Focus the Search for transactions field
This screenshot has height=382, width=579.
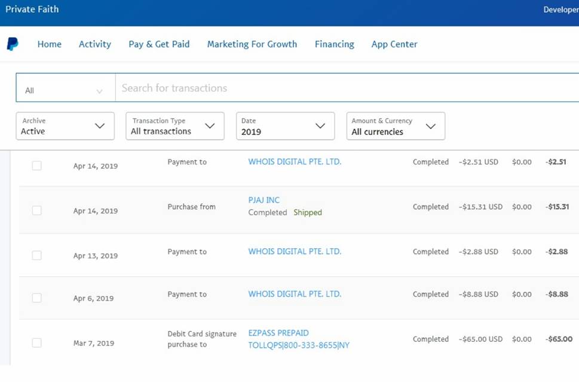[347, 87]
